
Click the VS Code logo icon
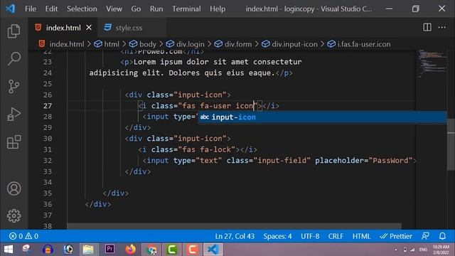pos(10,9)
